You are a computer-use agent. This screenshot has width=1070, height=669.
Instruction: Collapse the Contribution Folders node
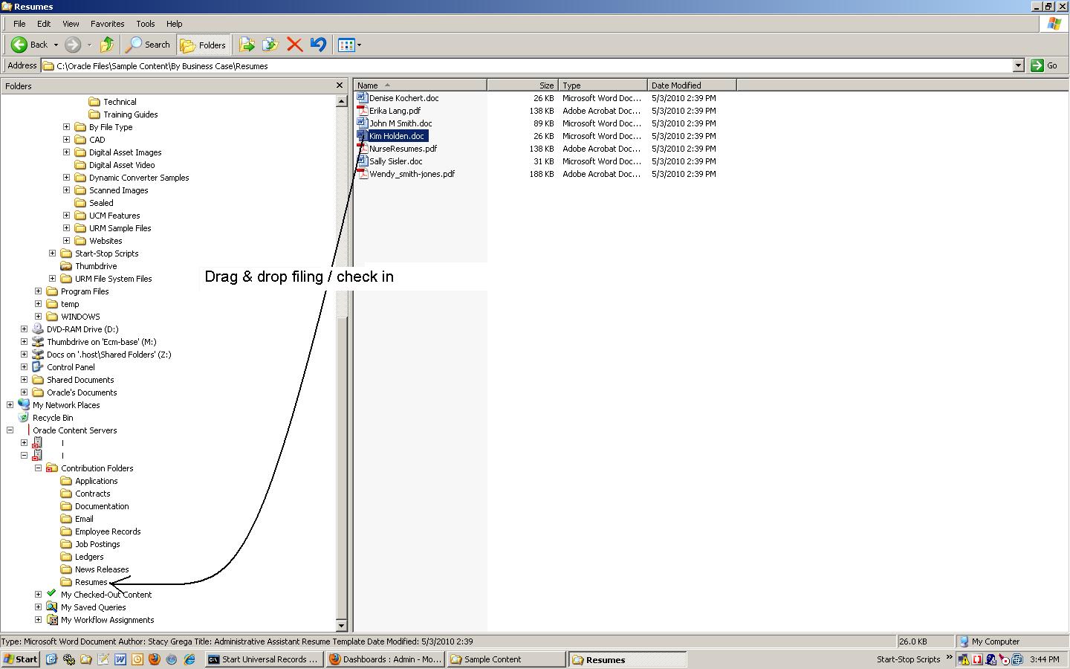pos(38,468)
